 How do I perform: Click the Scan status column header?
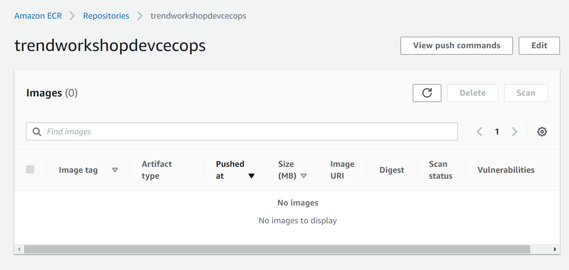tap(441, 170)
